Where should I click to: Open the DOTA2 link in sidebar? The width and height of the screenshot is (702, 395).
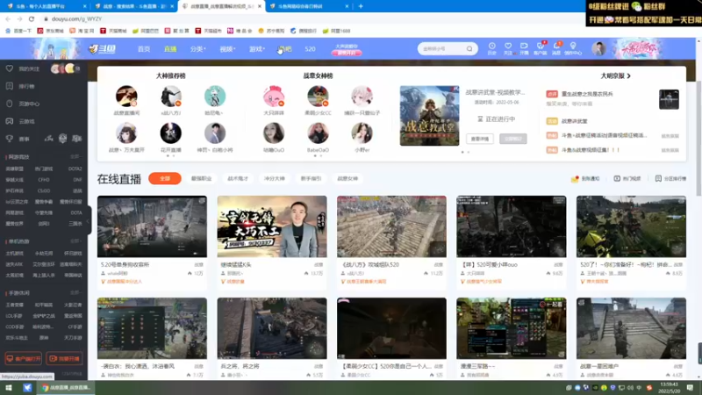pos(75,169)
